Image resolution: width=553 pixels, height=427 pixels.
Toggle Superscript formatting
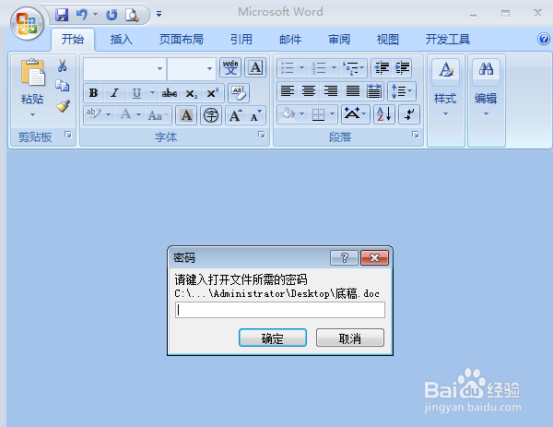tap(212, 93)
